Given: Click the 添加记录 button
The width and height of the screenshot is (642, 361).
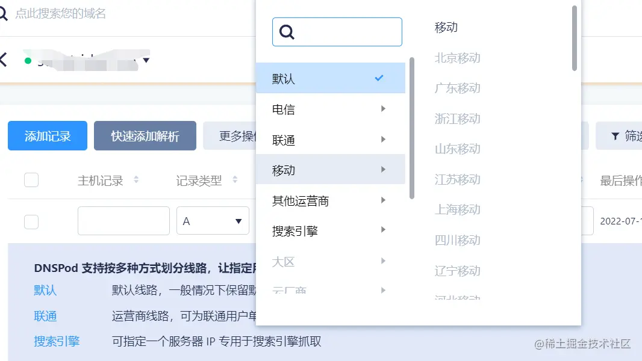Looking at the screenshot, I should (48, 136).
